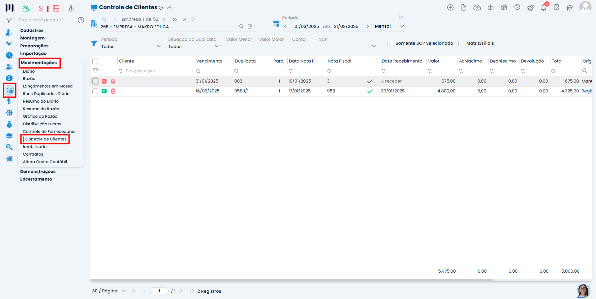Open the 30 / Página size dropdown

109,291
